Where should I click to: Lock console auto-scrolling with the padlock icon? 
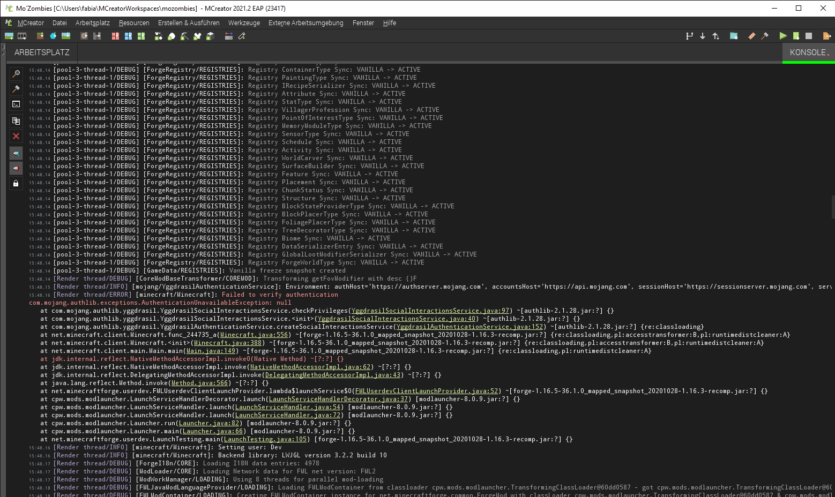click(x=16, y=184)
